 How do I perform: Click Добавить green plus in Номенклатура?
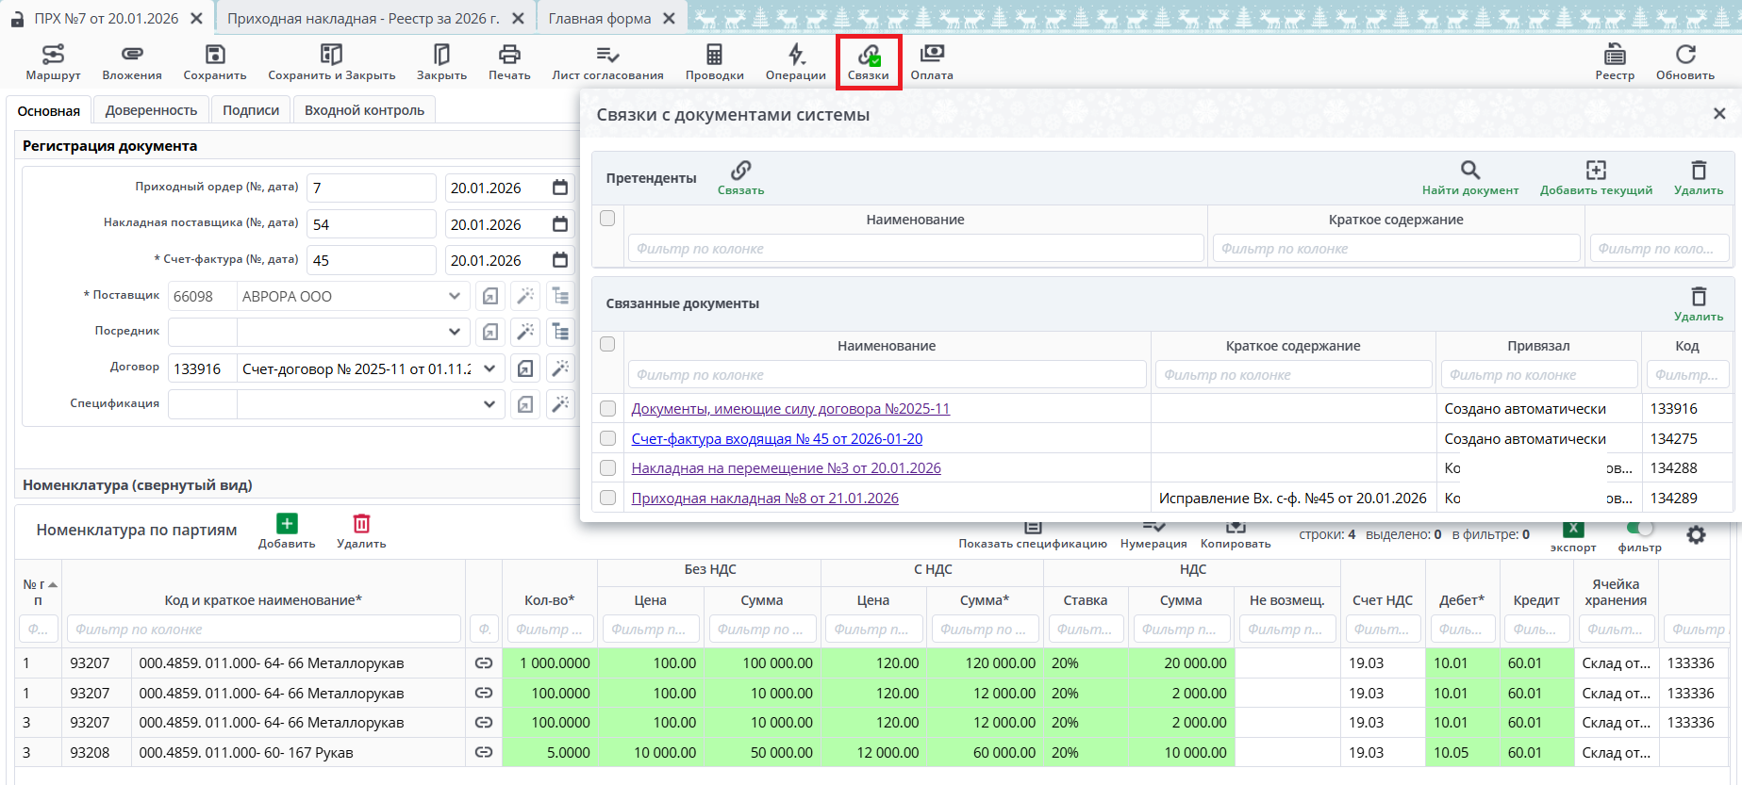click(x=287, y=524)
